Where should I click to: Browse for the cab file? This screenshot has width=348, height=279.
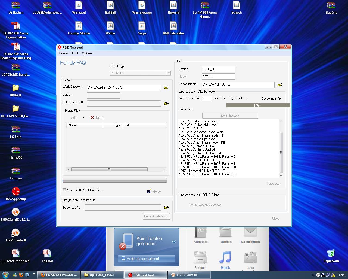(x=166, y=208)
